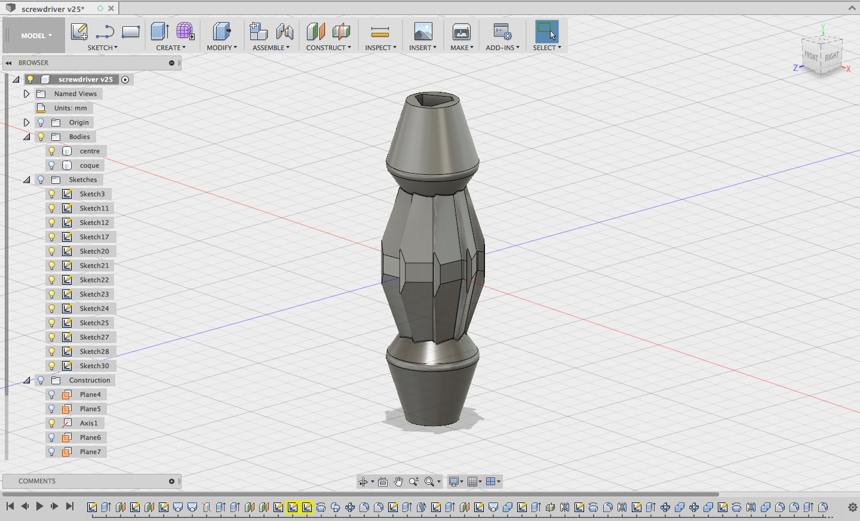Select the Create Sketch tool icon
The image size is (860, 521).
click(79, 31)
